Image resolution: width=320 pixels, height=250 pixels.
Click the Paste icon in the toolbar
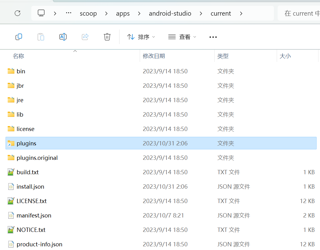click(x=41, y=37)
